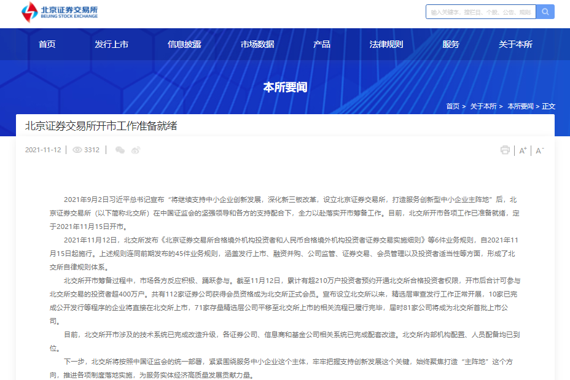The image size is (570, 380).
Task: Click the keyword search input field
Action: [481, 11]
